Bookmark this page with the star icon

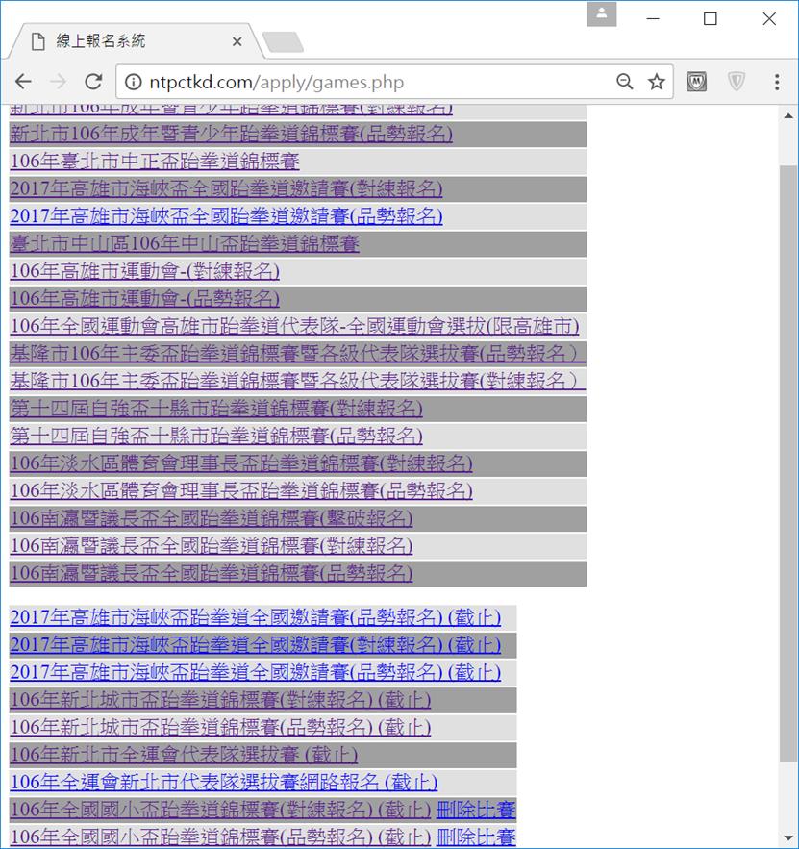tap(657, 82)
